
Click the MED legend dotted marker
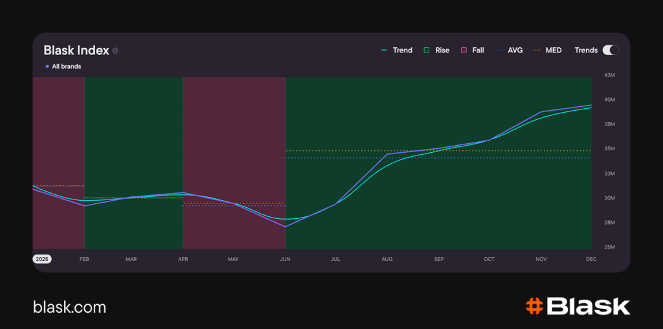(536, 51)
